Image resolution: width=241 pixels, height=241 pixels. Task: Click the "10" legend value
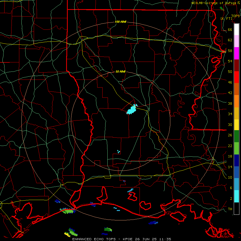tap(230, 177)
